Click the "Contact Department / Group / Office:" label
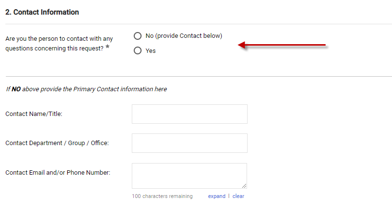This screenshot has width=392, height=214. click(57, 143)
